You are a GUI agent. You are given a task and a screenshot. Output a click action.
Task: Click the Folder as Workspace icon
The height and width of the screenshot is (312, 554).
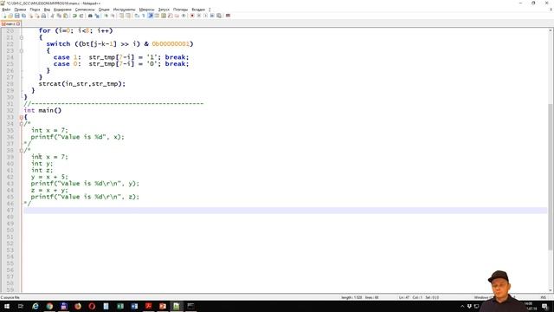177,16
